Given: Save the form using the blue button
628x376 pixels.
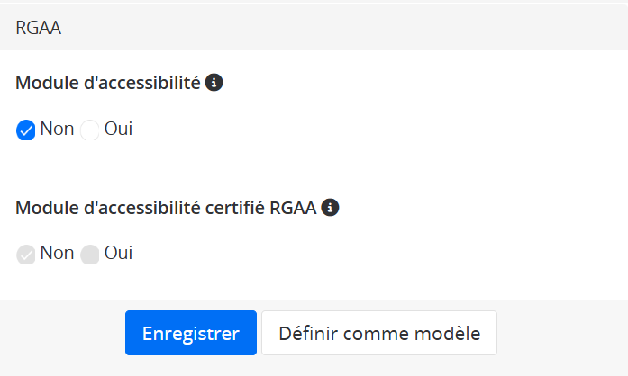Looking at the screenshot, I should (x=191, y=333).
